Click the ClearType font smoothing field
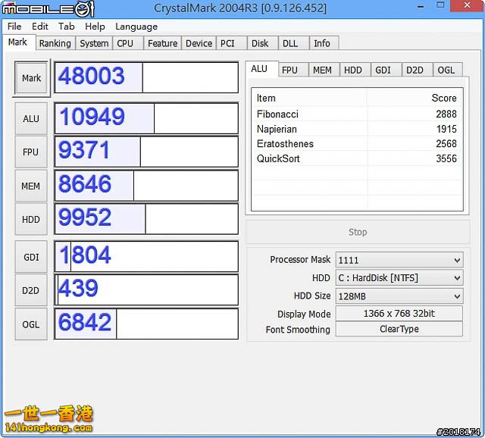This screenshot has width=485, height=438. pyautogui.click(x=399, y=330)
